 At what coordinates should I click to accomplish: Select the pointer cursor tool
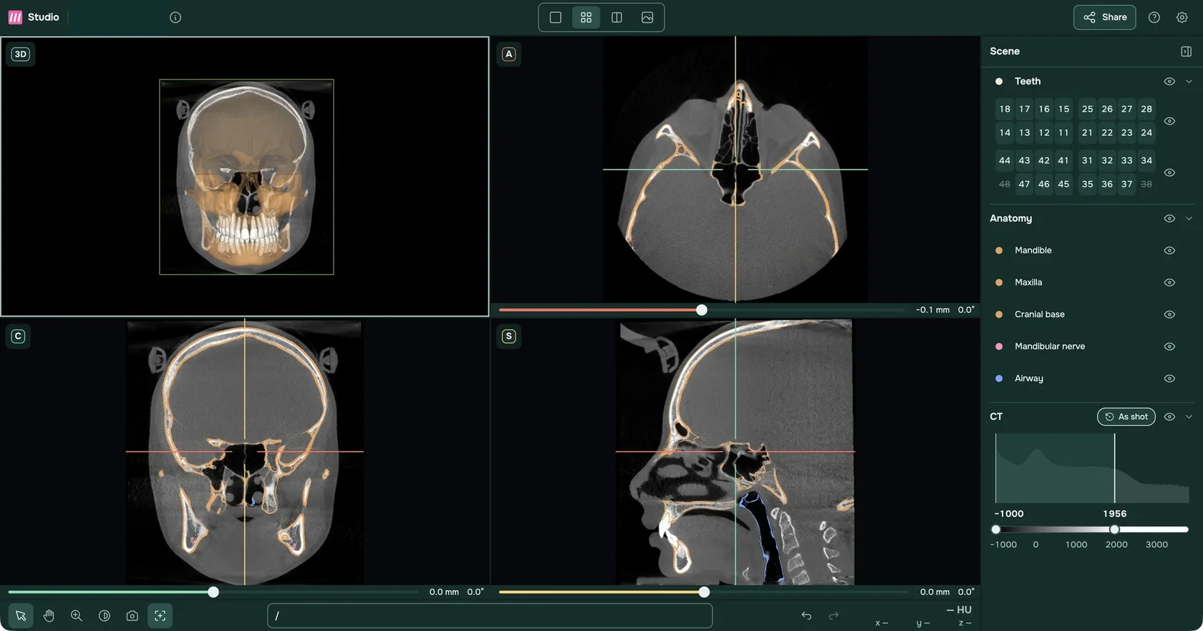tap(21, 615)
